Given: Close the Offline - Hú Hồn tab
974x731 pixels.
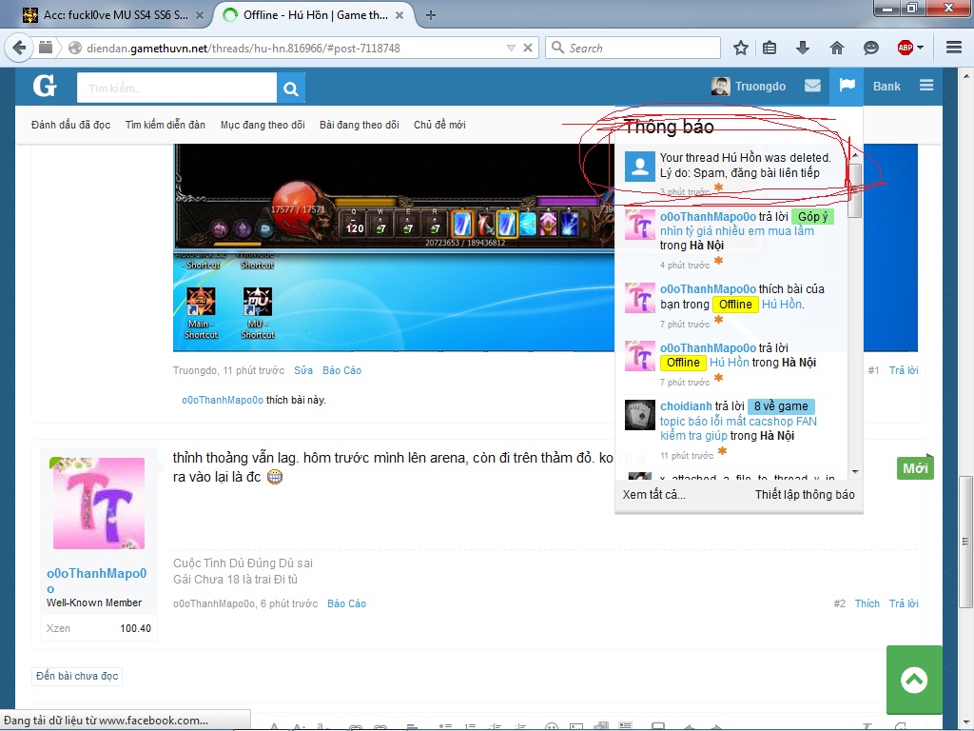Looking at the screenshot, I should [x=399, y=15].
